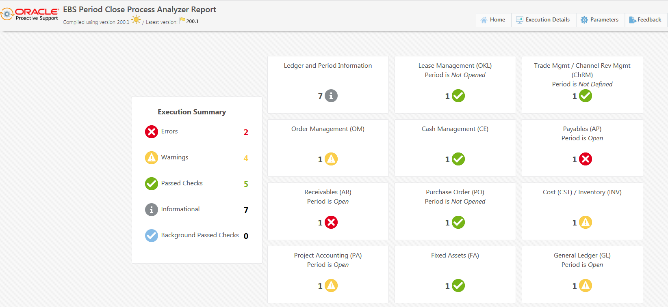Click the gray info icon beside Informational

pos(152,210)
